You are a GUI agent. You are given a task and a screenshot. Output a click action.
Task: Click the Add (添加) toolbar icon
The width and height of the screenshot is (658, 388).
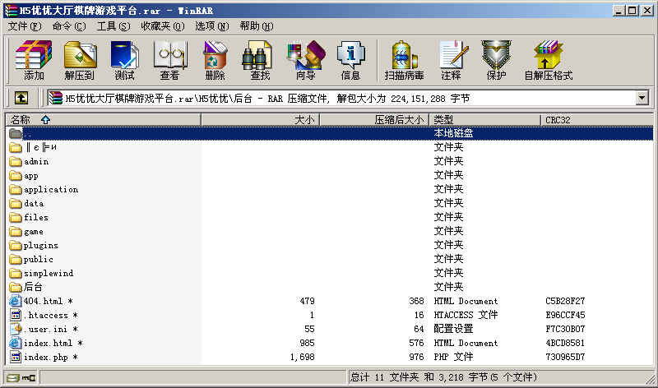click(34, 60)
